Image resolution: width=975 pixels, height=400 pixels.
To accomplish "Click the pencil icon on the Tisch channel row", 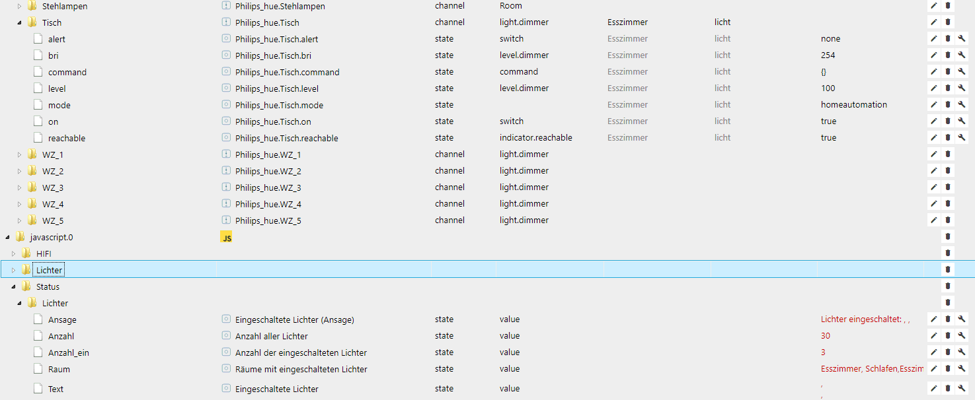I will pos(934,22).
